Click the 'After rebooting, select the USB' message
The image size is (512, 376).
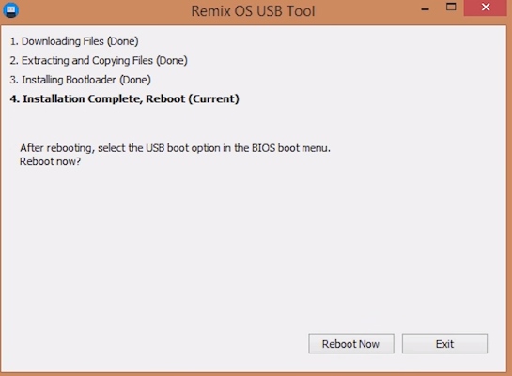[175, 148]
